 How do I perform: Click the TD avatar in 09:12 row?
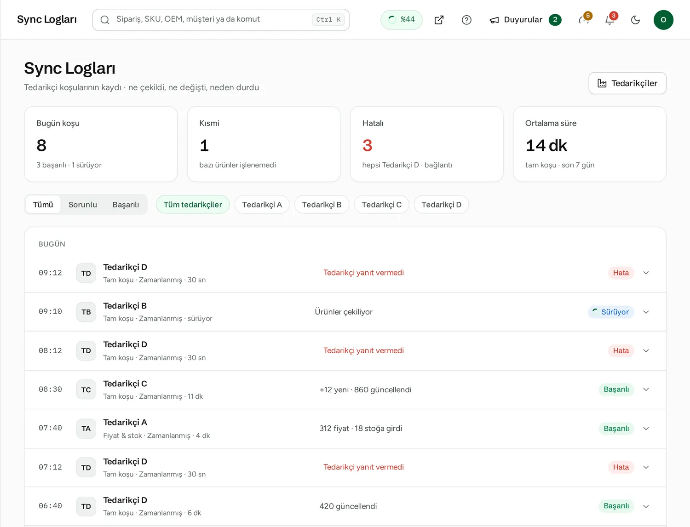tap(86, 273)
